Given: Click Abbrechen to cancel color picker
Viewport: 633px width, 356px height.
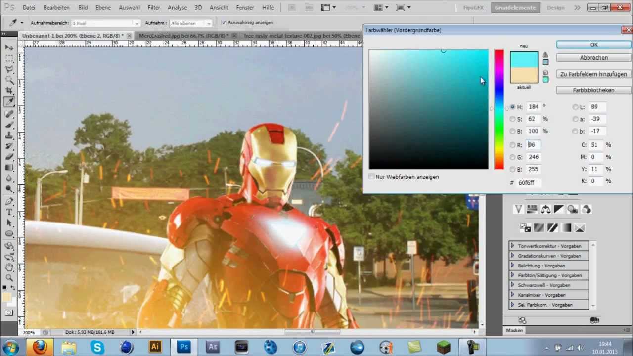Looking at the screenshot, I should [593, 58].
